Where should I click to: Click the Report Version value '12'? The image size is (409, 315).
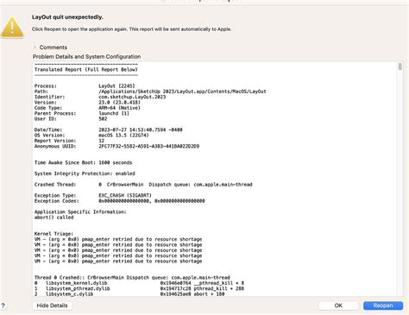coord(102,141)
